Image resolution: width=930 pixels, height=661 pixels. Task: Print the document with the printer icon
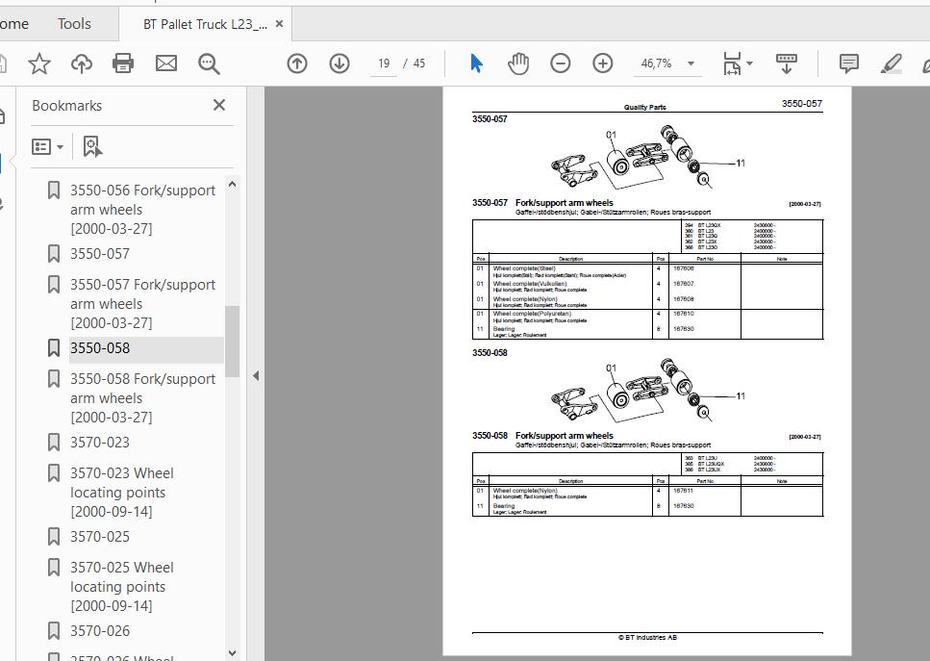click(123, 63)
